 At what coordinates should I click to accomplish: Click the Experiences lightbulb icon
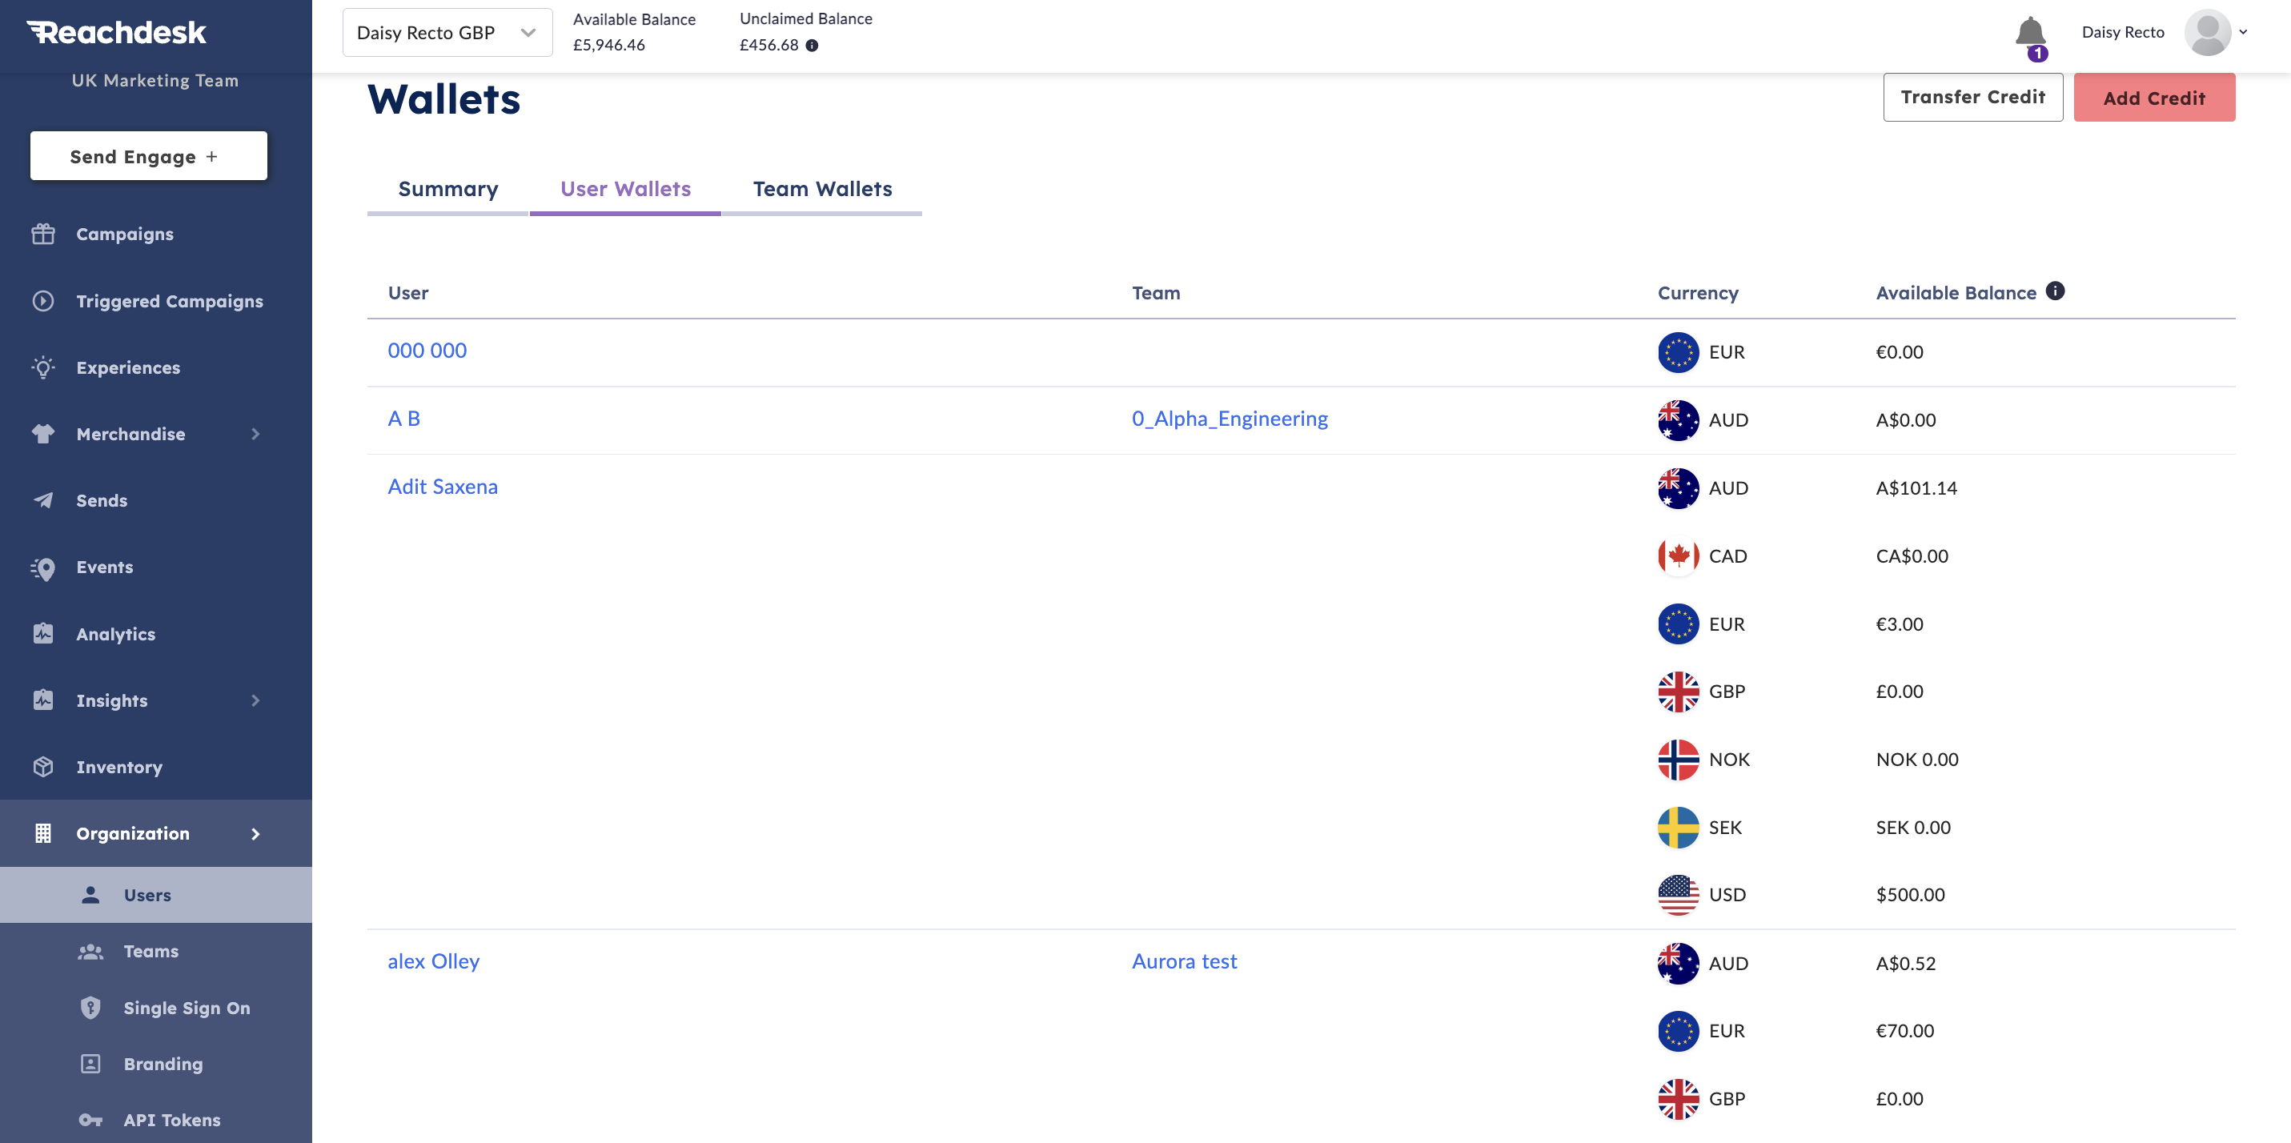click(x=42, y=367)
